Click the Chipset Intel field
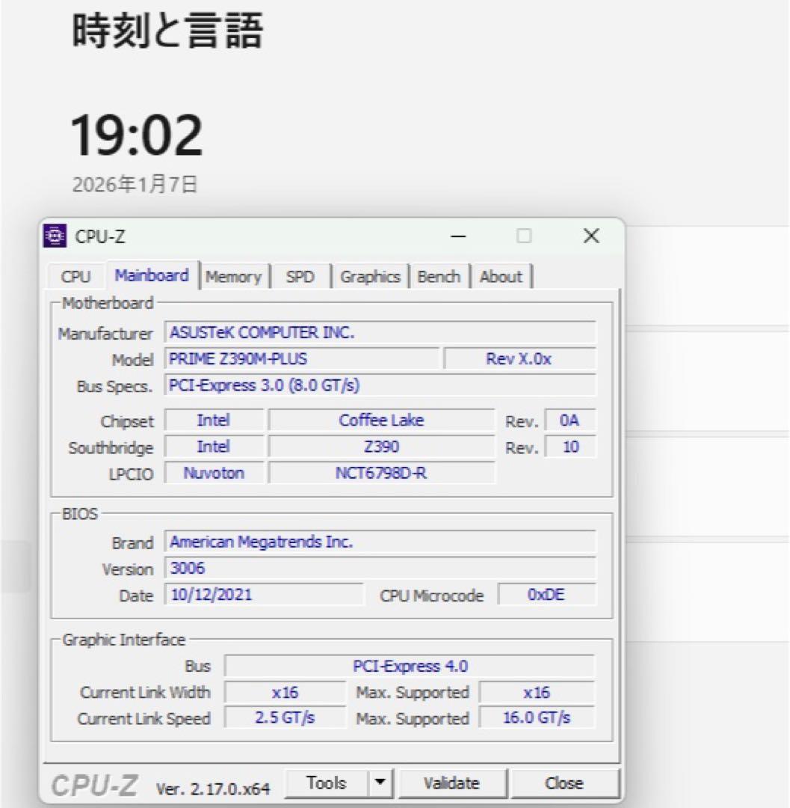The width and height of the screenshot is (790, 808). click(x=214, y=420)
